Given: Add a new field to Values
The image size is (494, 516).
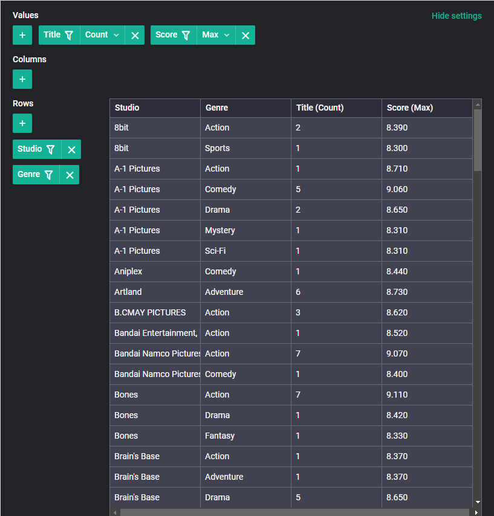Looking at the screenshot, I should click(22, 35).
